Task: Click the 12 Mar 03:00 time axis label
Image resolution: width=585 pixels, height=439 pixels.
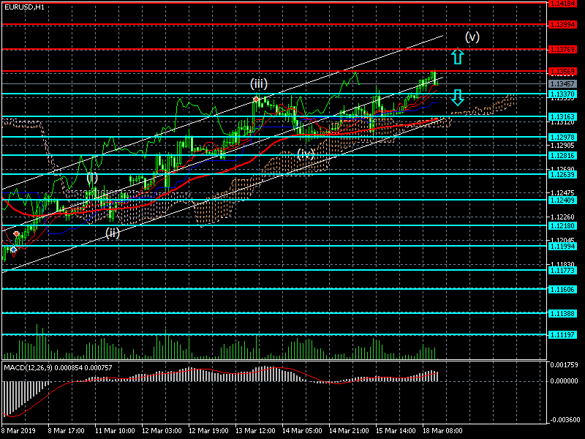Action: pyautogui.click(x=162, y=431)
